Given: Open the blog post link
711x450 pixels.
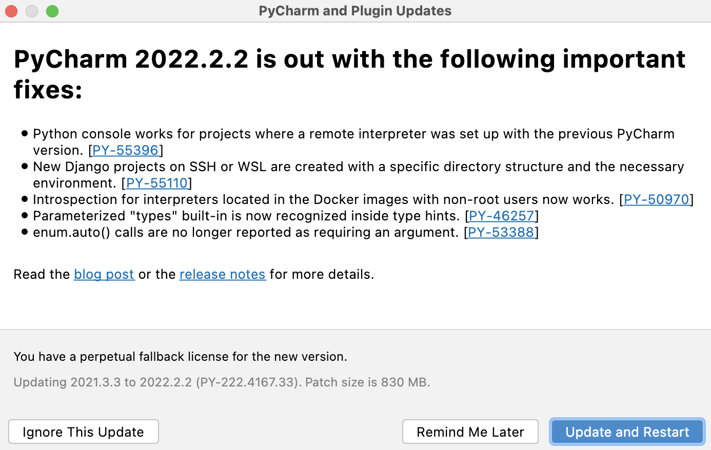Looking at the screenshot, I should (104, 274).
